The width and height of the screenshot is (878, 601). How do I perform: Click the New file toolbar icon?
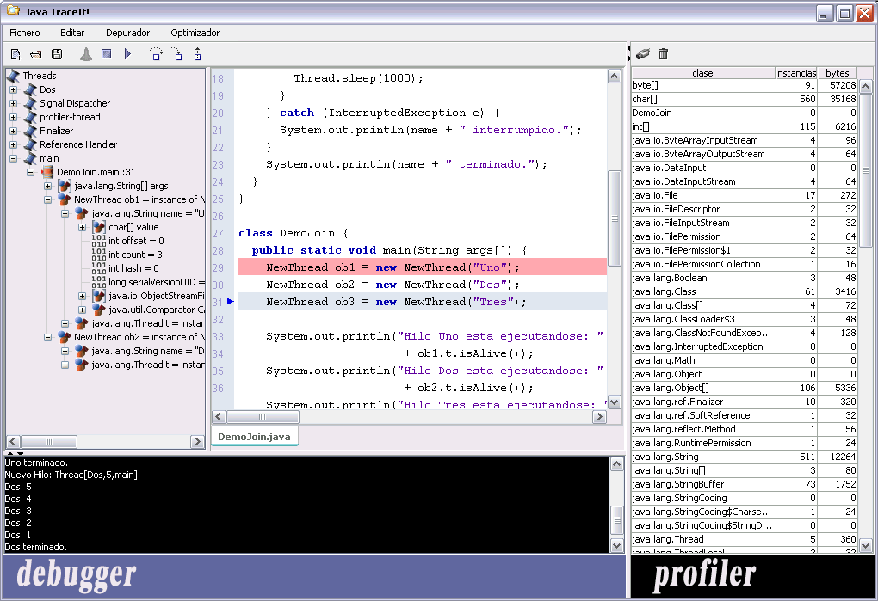[x=15, y=55]
